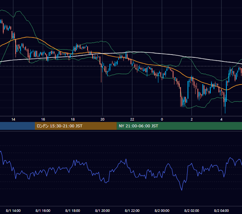Click the 4 hour label on price chart axis
The image size is (242, 214).
click(221, 119)
